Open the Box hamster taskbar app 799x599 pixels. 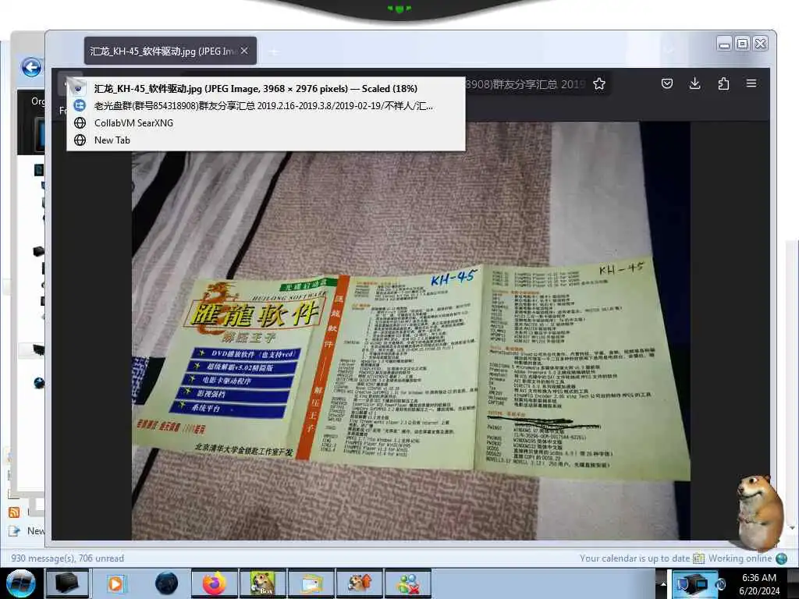263,583
